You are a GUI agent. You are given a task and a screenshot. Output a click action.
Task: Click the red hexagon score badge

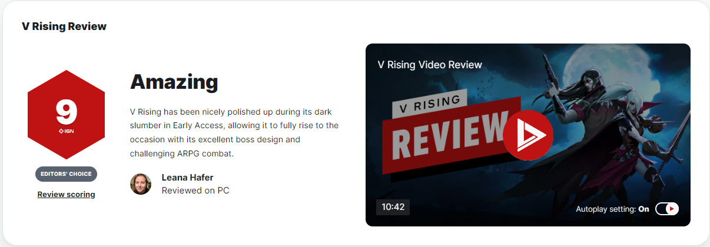tap(66, 115)
